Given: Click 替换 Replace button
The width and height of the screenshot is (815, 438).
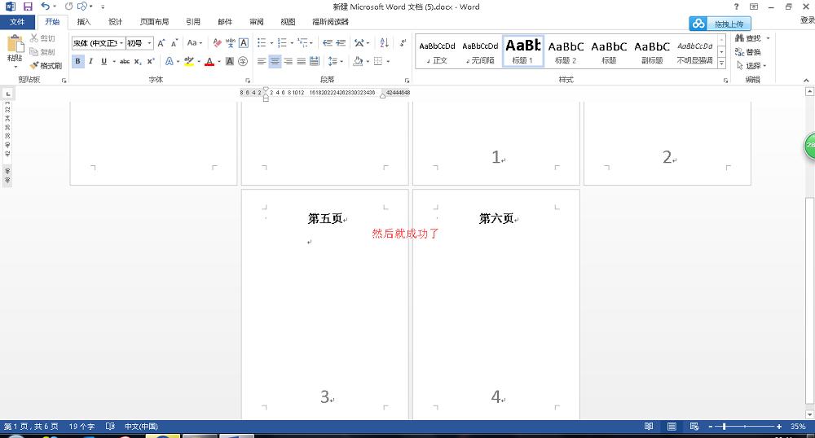Looking at the screenshot, I should pyautogui.click(x=748, y=52).
